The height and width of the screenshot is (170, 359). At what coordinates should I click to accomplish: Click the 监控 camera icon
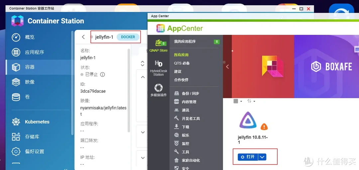coord(176,143)
